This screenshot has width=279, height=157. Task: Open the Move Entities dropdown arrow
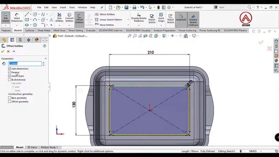[128, 25]
